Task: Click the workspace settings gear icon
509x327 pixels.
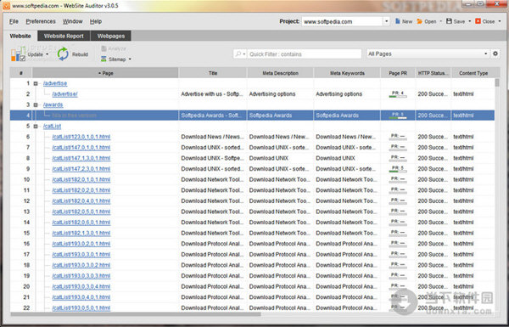Action: pyautogui.click(x=495, y=54)
